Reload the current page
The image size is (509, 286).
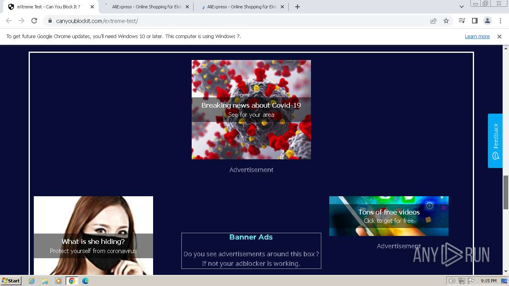coord(34,21)
